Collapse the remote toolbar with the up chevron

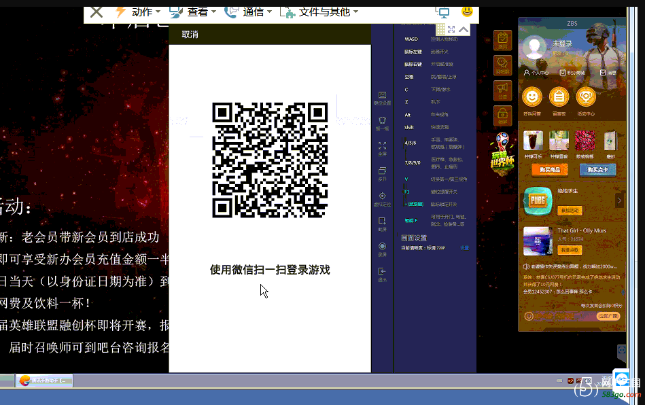pyautogui.click(x=464, y=29)
